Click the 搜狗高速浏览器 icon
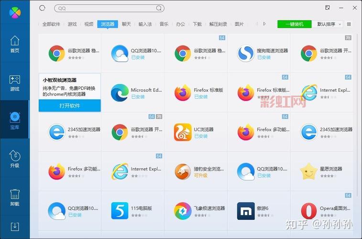The width and height of the screenshot is (362, 239). 246,53
